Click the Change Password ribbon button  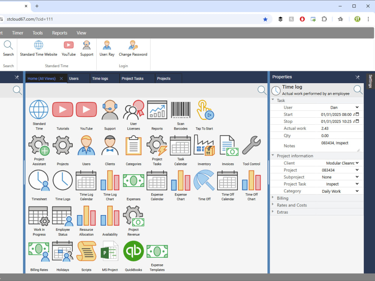(x=133, y=48)
